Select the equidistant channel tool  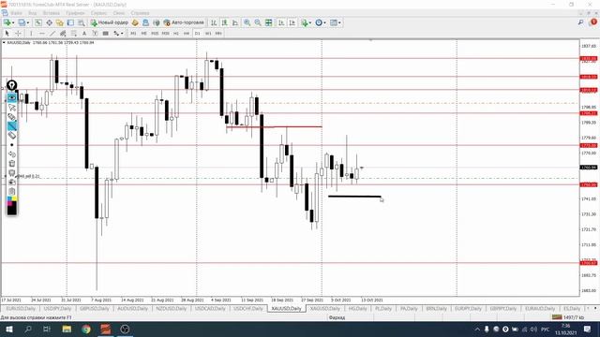(x=63, y=34)
